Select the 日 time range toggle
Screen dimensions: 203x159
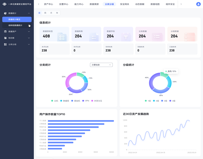[39, 13]
